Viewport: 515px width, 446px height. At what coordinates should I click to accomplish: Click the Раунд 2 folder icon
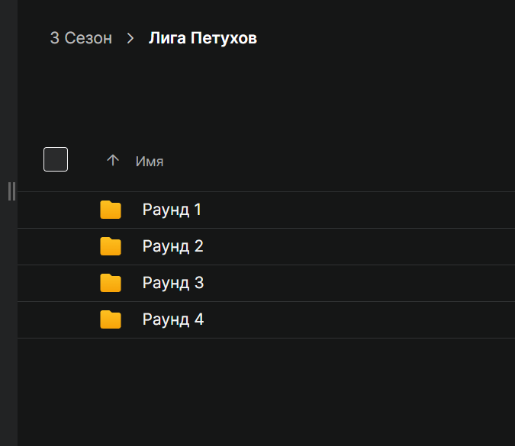(111, 246)
